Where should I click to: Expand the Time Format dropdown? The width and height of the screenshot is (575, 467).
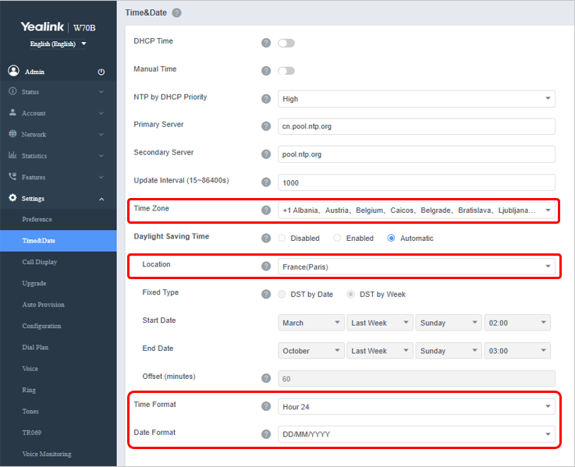point(416,406)
